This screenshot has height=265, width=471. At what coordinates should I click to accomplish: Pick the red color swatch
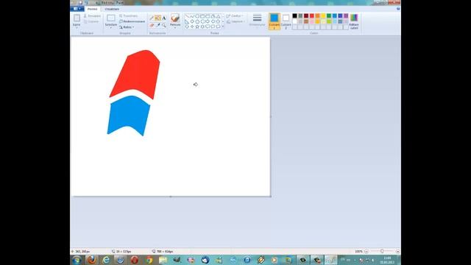[312, 16]
